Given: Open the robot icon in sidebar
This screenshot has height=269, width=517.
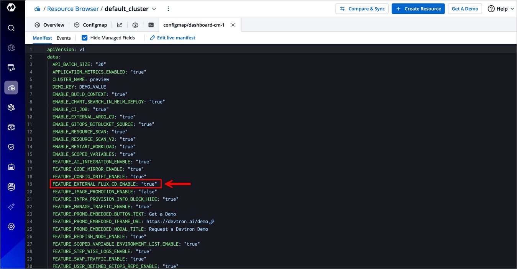Looking at the screenshot, I should pyautogui.click(x=11, y=167).
